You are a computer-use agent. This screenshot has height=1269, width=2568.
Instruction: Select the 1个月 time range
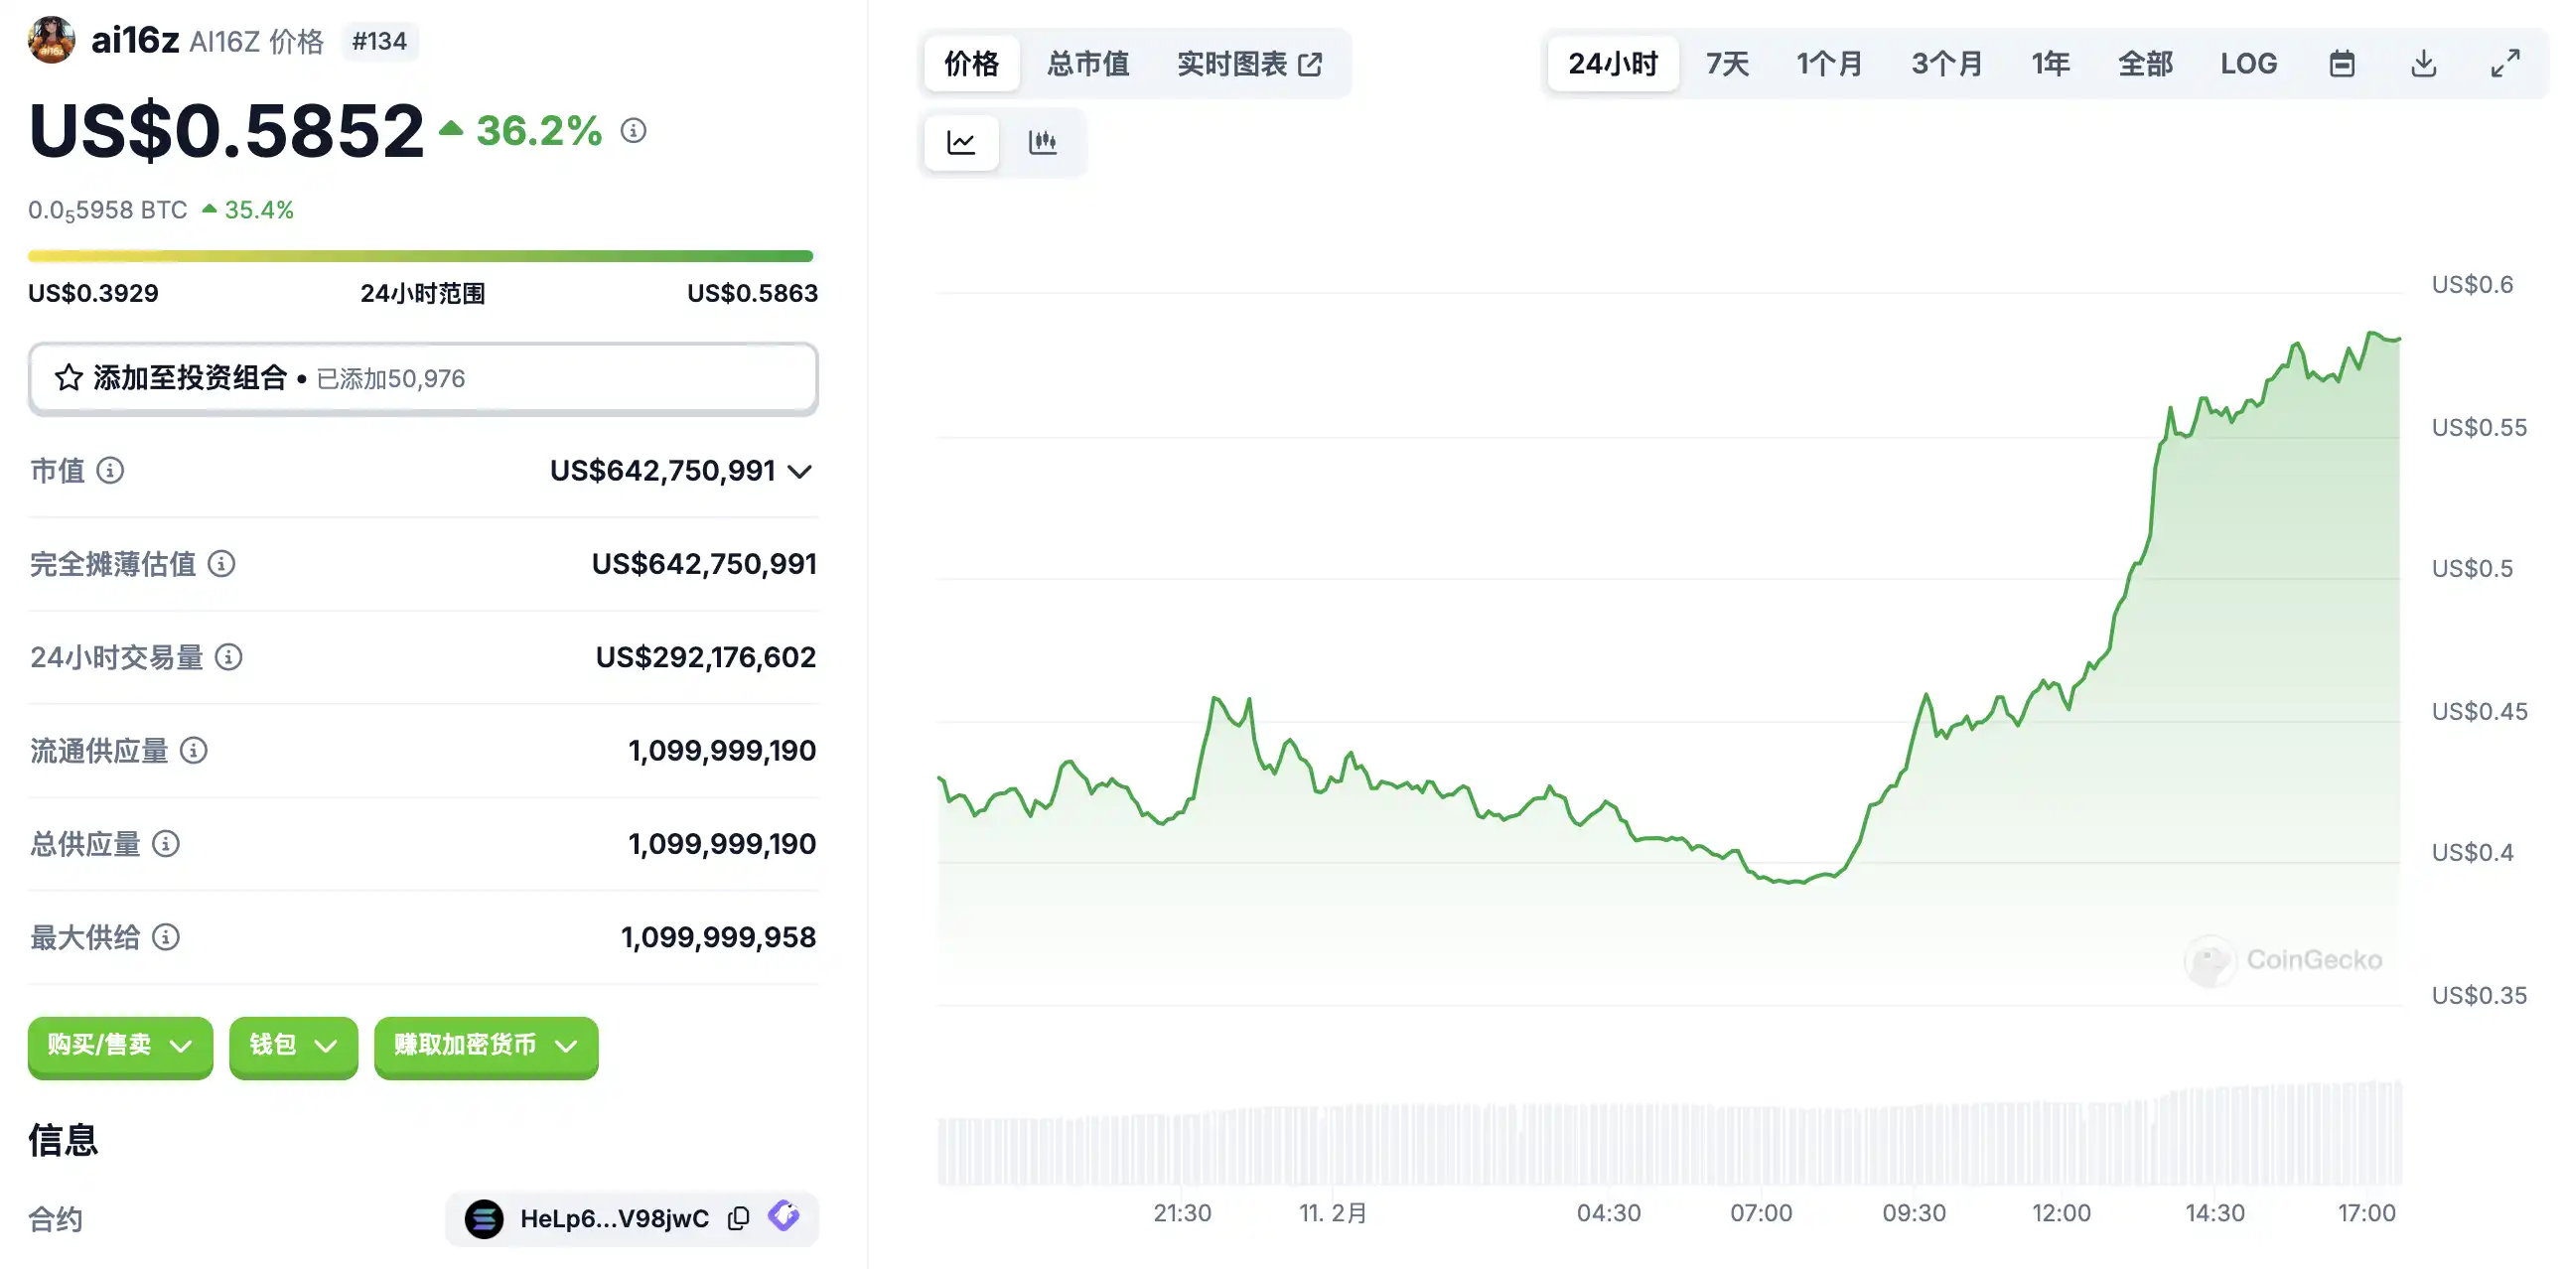tap(1829, 64)
